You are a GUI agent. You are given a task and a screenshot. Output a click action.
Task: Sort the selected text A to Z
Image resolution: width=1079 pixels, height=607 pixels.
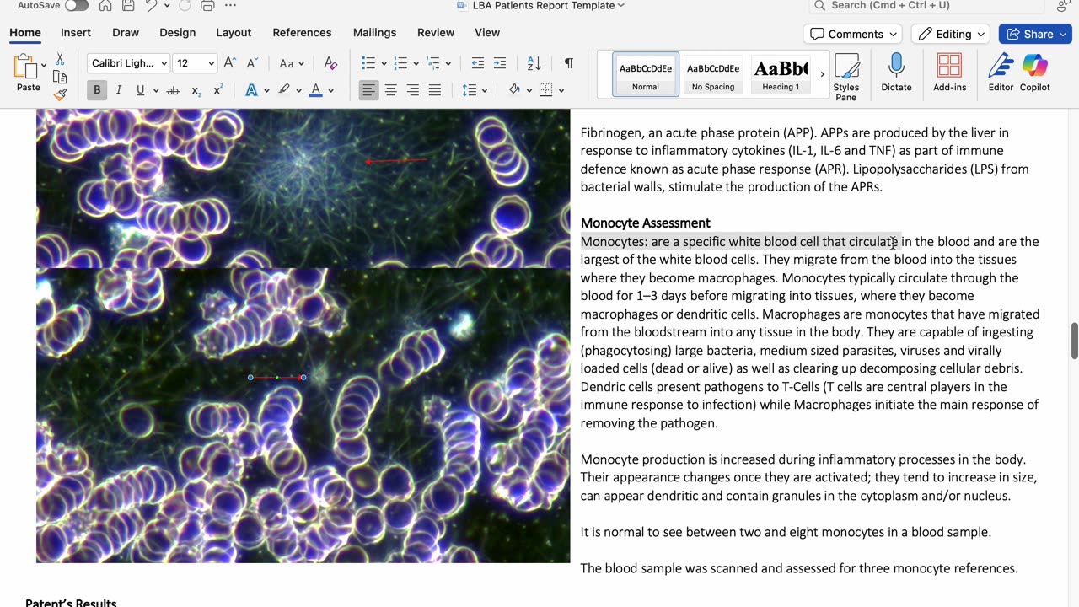pos(534,63)
